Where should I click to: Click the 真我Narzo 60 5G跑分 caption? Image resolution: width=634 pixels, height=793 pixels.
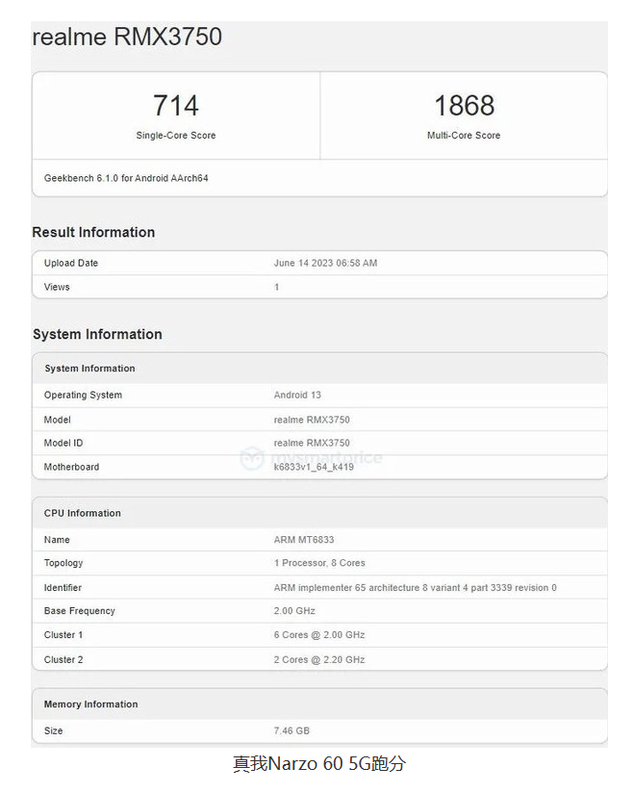[319, 763]
